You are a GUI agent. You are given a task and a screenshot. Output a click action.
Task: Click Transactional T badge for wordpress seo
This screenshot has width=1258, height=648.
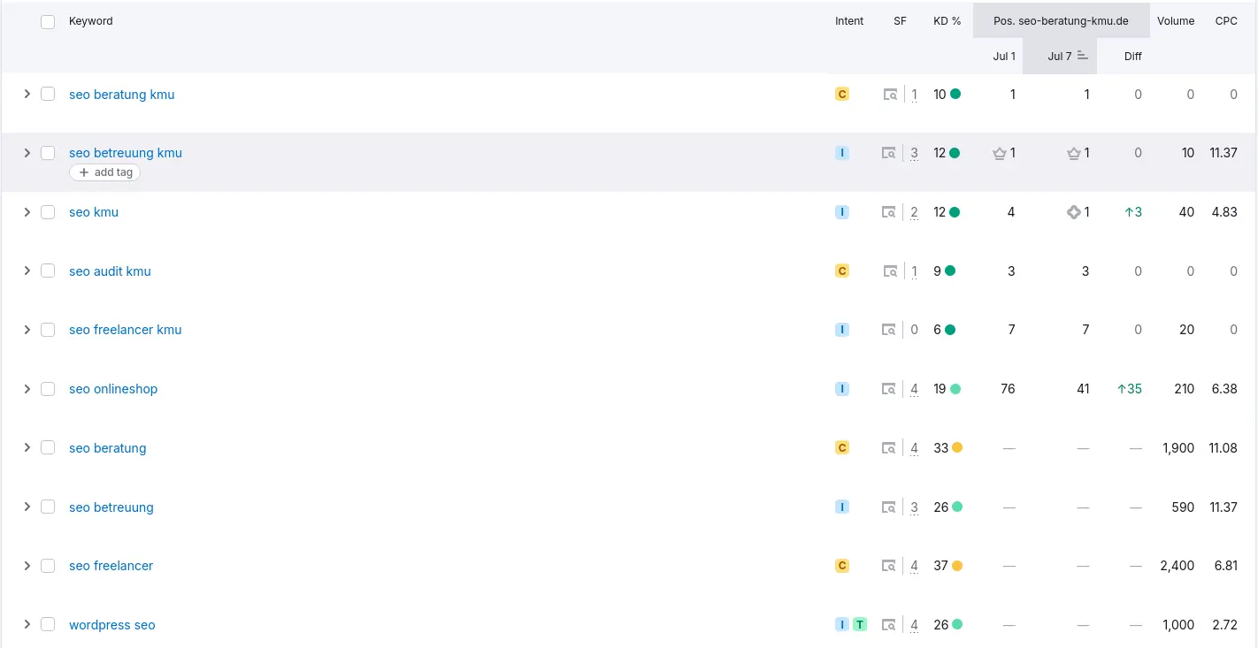click(x=860, y=624)
